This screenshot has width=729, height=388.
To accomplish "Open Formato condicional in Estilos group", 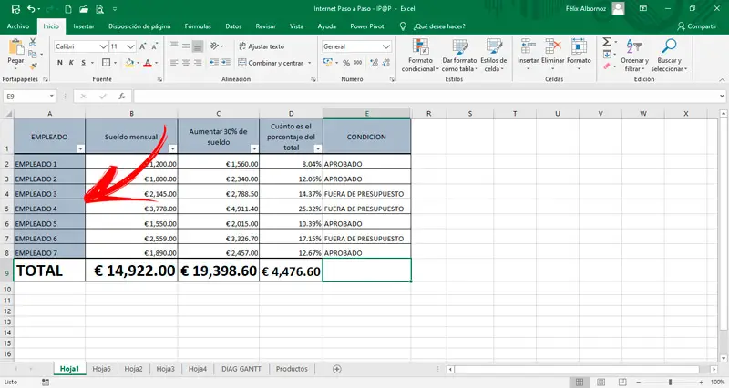I will pos(419,53).
